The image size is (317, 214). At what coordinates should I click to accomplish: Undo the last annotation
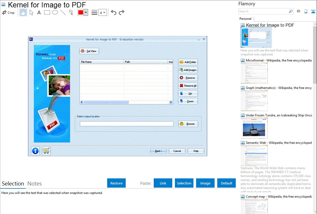click(x=114, y=12)
